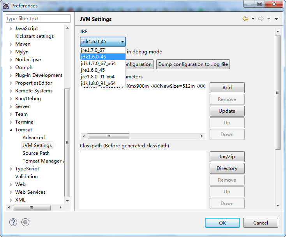Select Validation preferences entry
Screen dimensions: 286x237
26,177
